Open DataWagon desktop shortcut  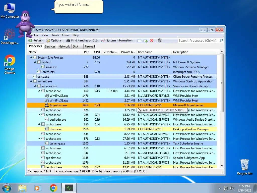10,36
